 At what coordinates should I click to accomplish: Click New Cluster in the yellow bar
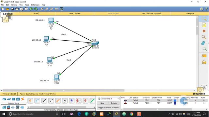click(x=75, y=13)
